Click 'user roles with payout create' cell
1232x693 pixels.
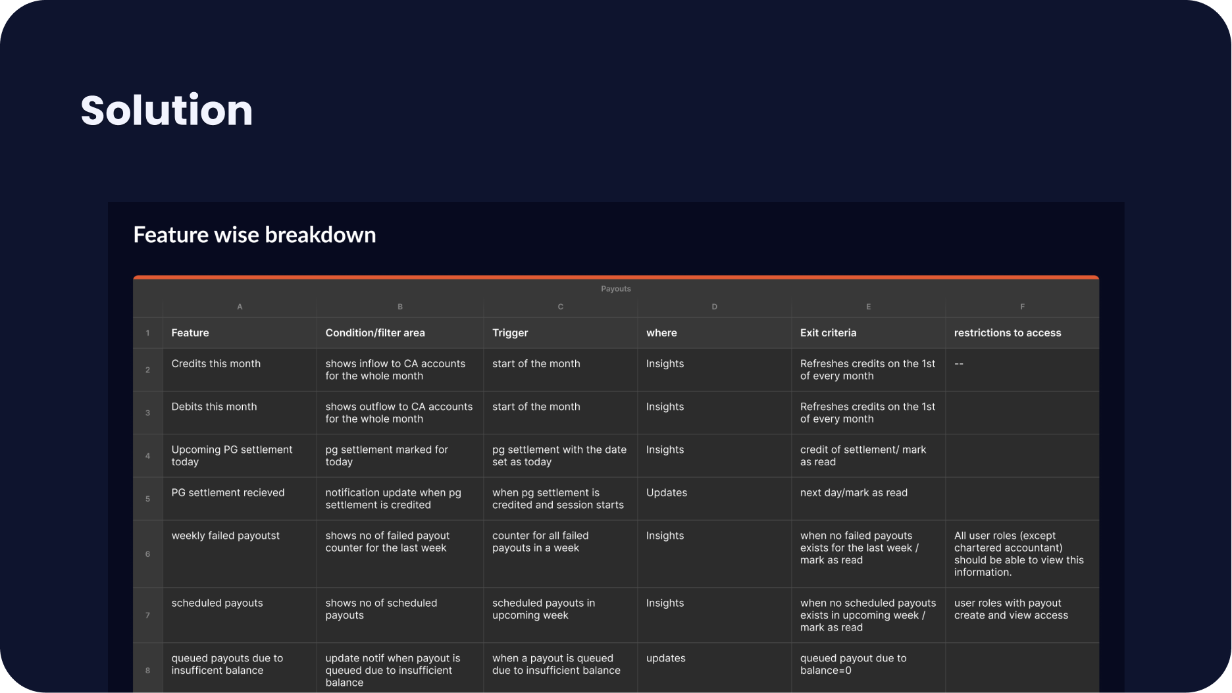(1022, 615)
